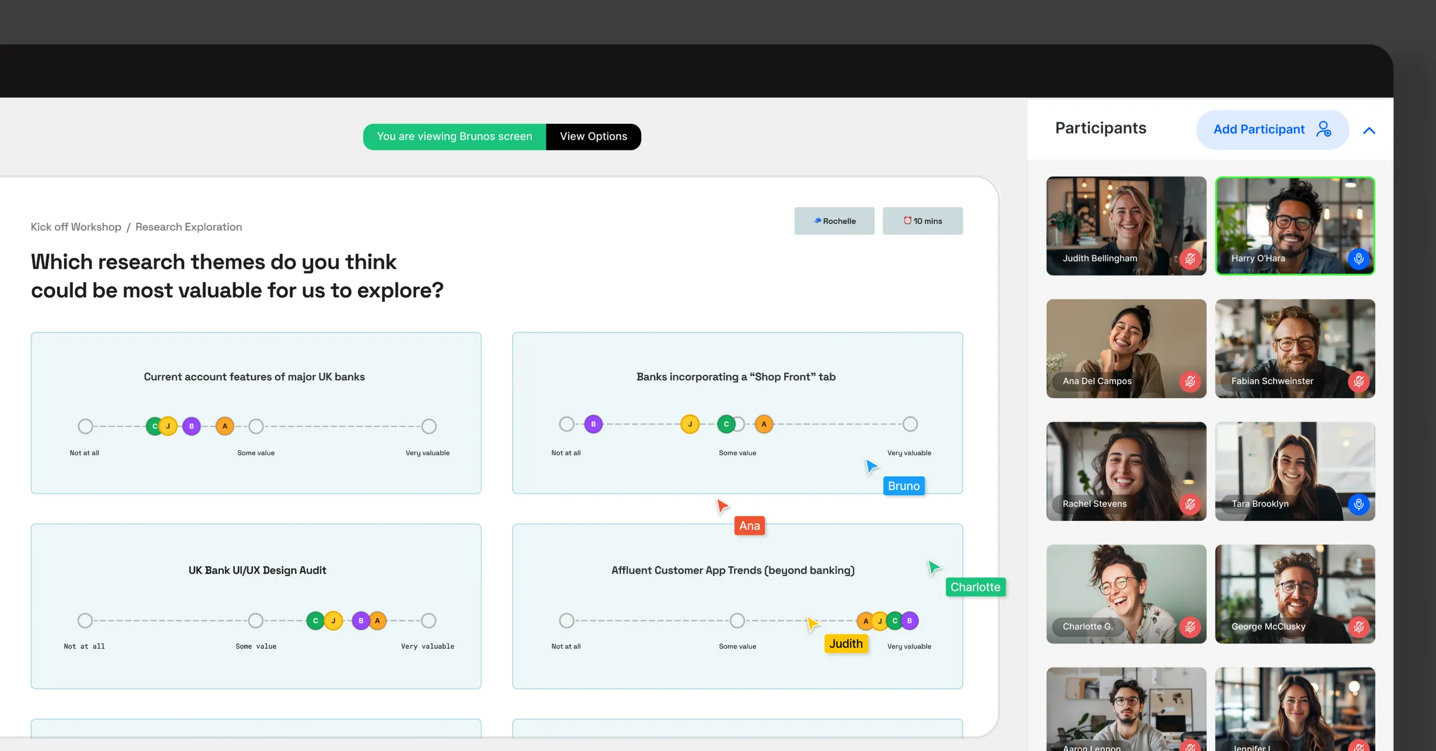Open the Rochelle facilitator chip
This screenshot has width=1436, height=751.
[834, 221]
